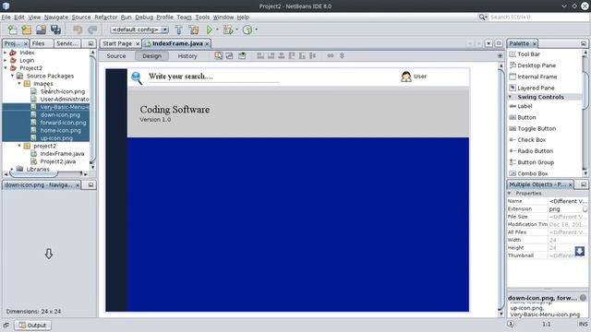
Task: Click the Undo toolbar icon
Action: [78, 30]
